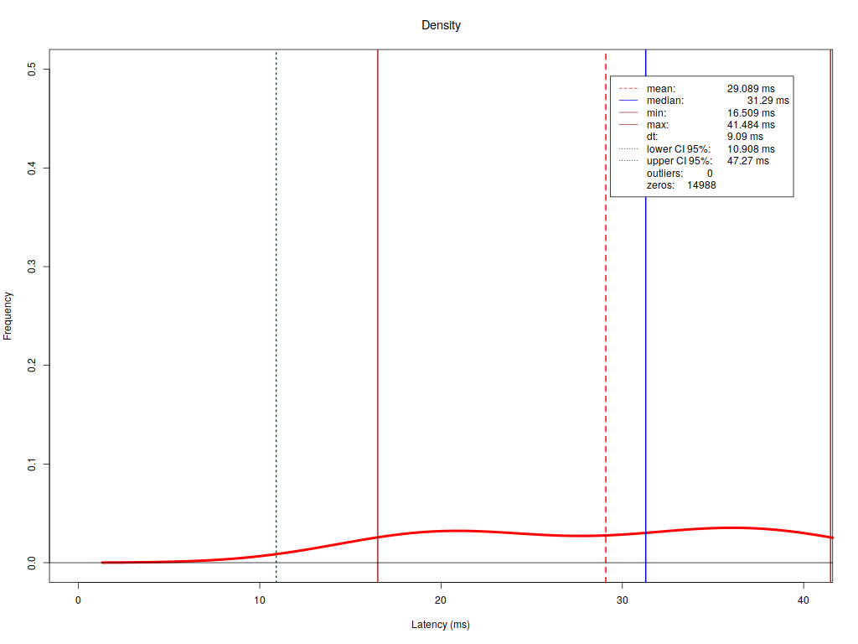Click the max value 41.484 ms
The width and height of the screenshot is (858, 644).
(751, 125)
